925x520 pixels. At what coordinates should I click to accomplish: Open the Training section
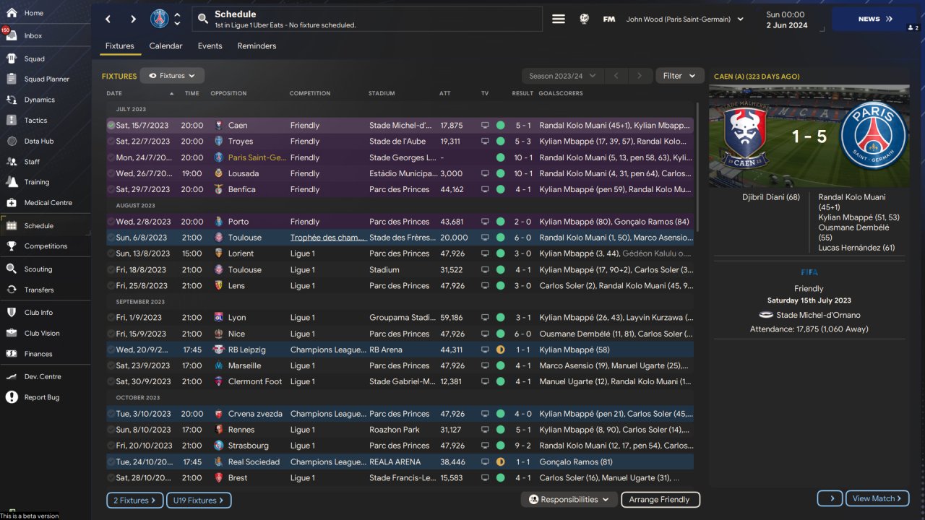[x=37, y=182]
